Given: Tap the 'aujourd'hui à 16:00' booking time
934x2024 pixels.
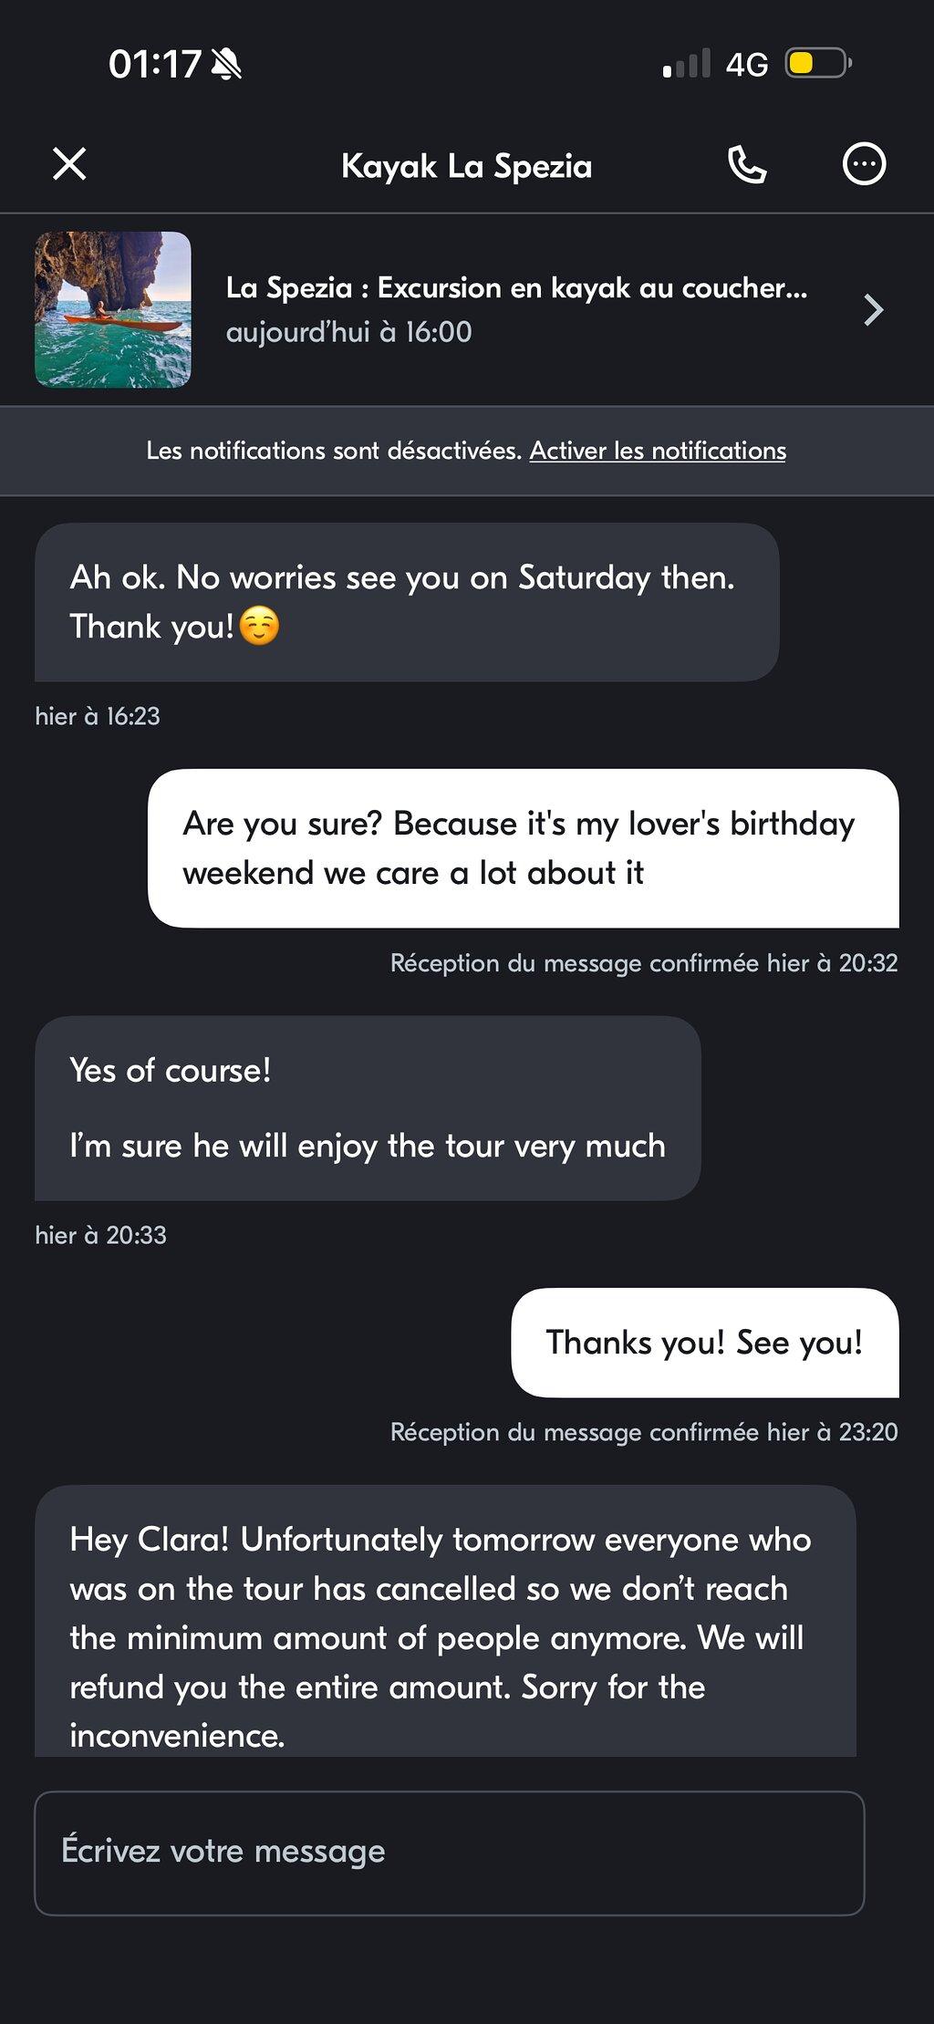Looking at the screenshot, I should coord(348,332).
